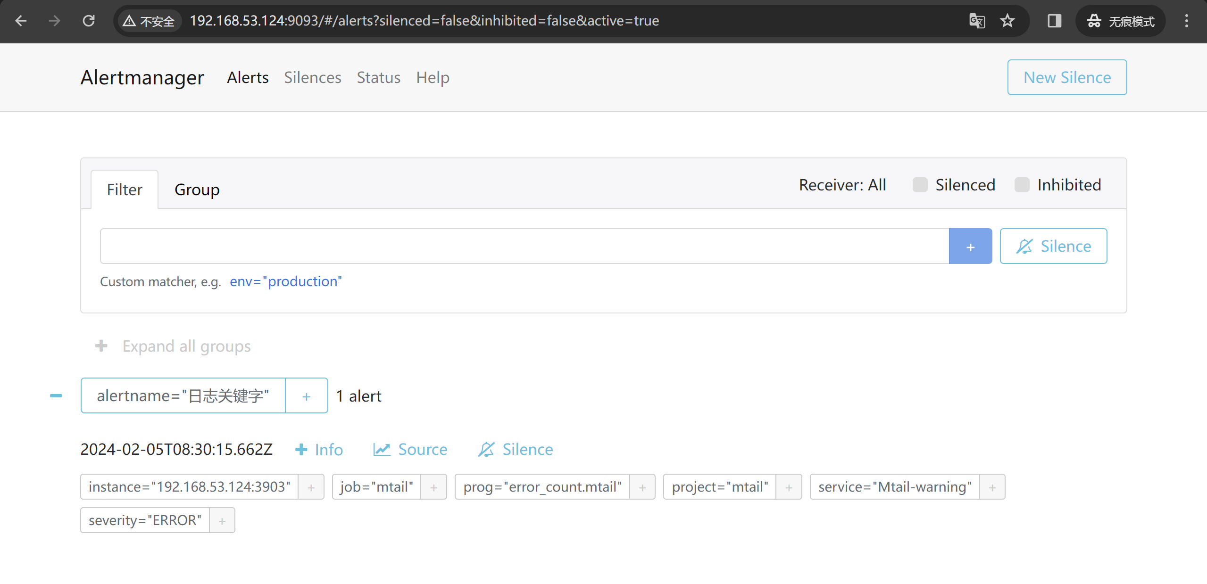Enable the Inhibited checkbox

pyautogui.click(x=1022, y=185)
